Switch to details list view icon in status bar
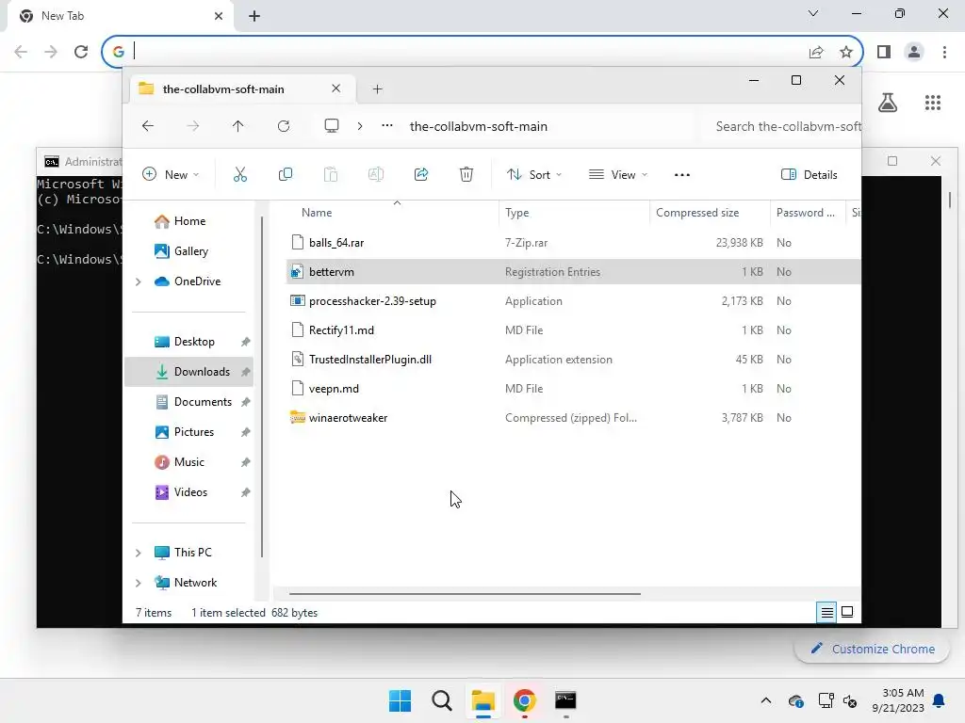965x723 pixels. pos(827,612)
